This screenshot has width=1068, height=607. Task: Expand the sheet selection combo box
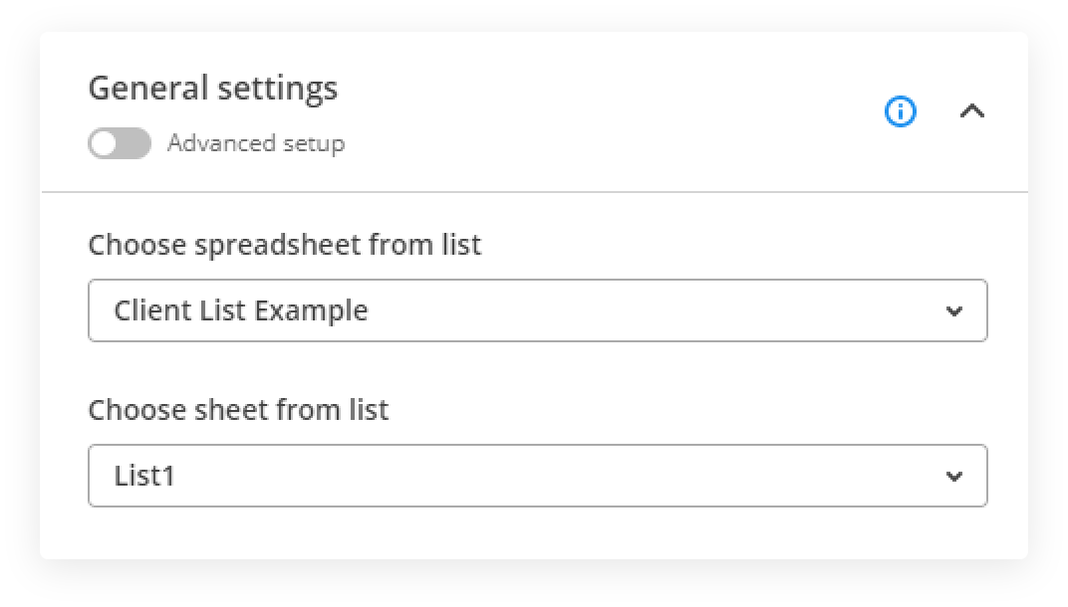(x=537, y=476)
